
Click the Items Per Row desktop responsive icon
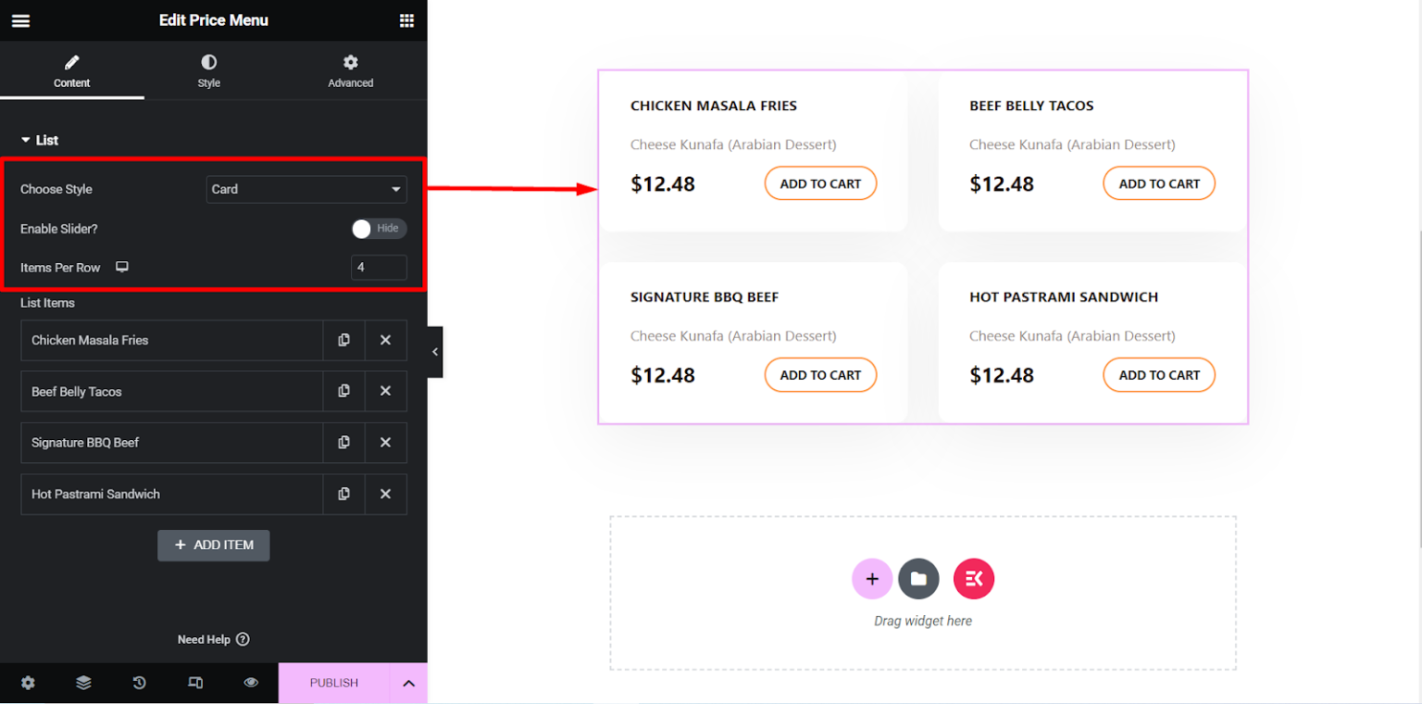pyautogui.click(x=121, y=267)
